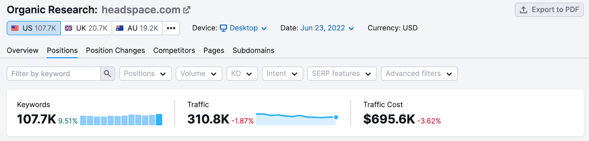The width and height of the screenshot is (589, 141).
Task: Expand the Positions filter dropdown
Action: (x=145, y=74)
